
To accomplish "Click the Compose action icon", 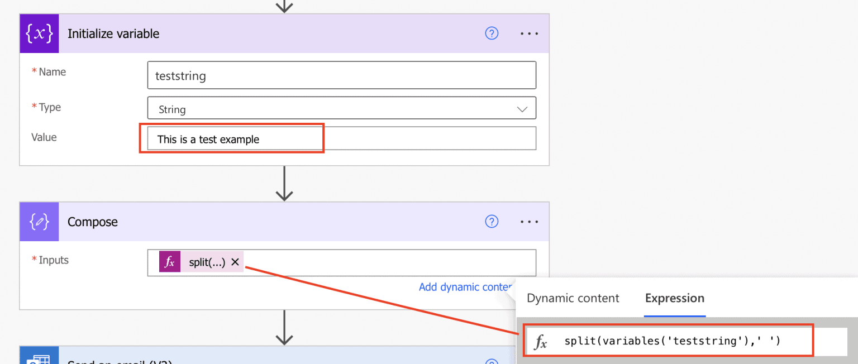I will (39, 222).
